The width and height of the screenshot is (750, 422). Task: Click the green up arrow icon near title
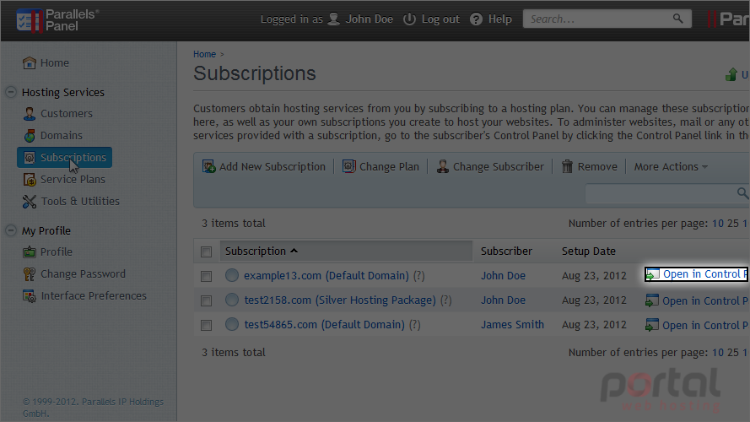point(731,74)
